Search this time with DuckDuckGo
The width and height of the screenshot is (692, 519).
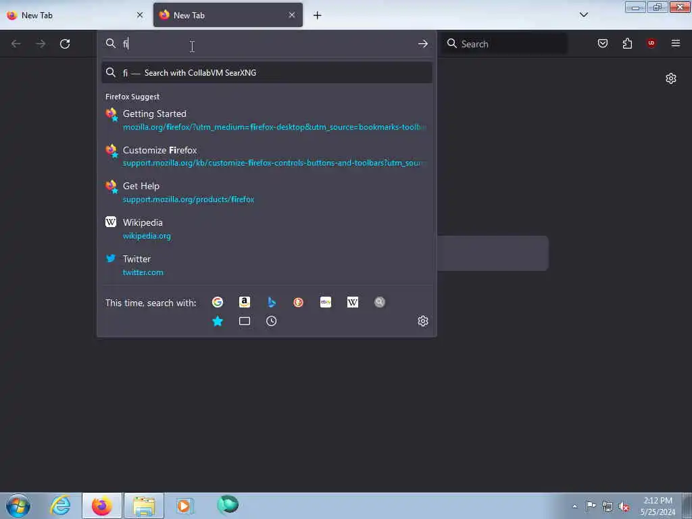[298, 302]
